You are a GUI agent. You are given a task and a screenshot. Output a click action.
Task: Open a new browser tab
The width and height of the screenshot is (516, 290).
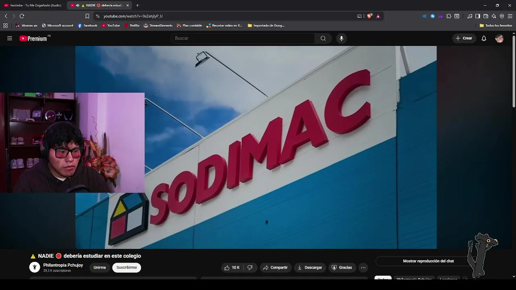(x=137, y=5)
